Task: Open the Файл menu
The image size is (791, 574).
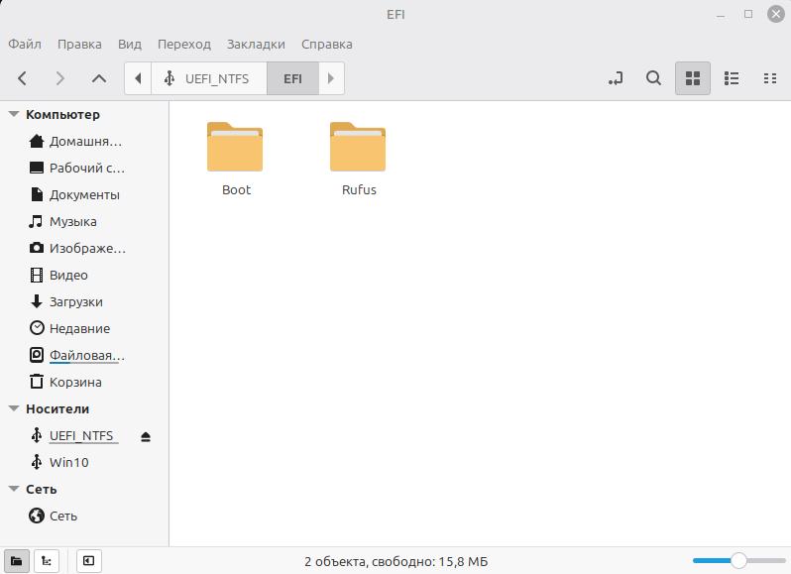Action: tap(25, 45)
